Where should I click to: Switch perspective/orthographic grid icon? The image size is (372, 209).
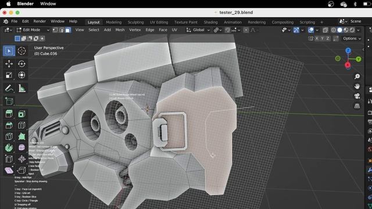[357, 106]
